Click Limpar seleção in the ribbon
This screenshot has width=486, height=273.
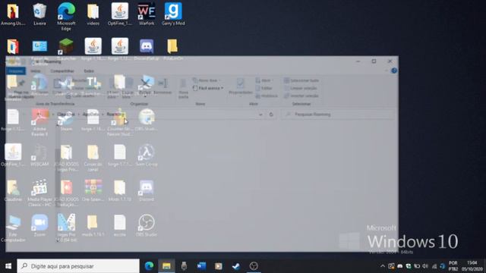point(301,88)
